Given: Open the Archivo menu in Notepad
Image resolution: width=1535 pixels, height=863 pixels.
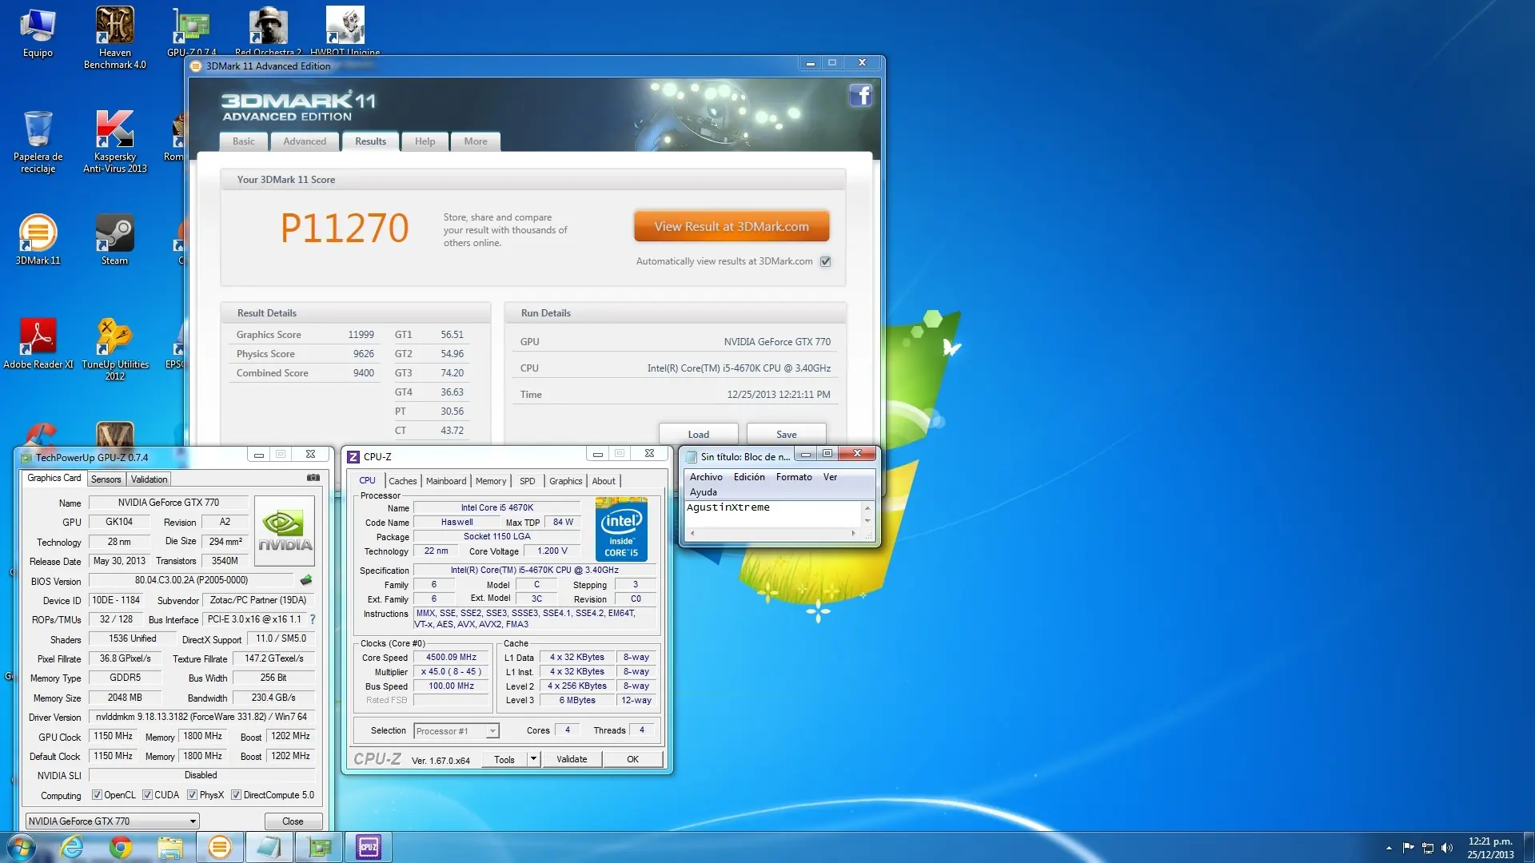Looking at the screenshot, I should pyautogui.click(x=706, y=477).
